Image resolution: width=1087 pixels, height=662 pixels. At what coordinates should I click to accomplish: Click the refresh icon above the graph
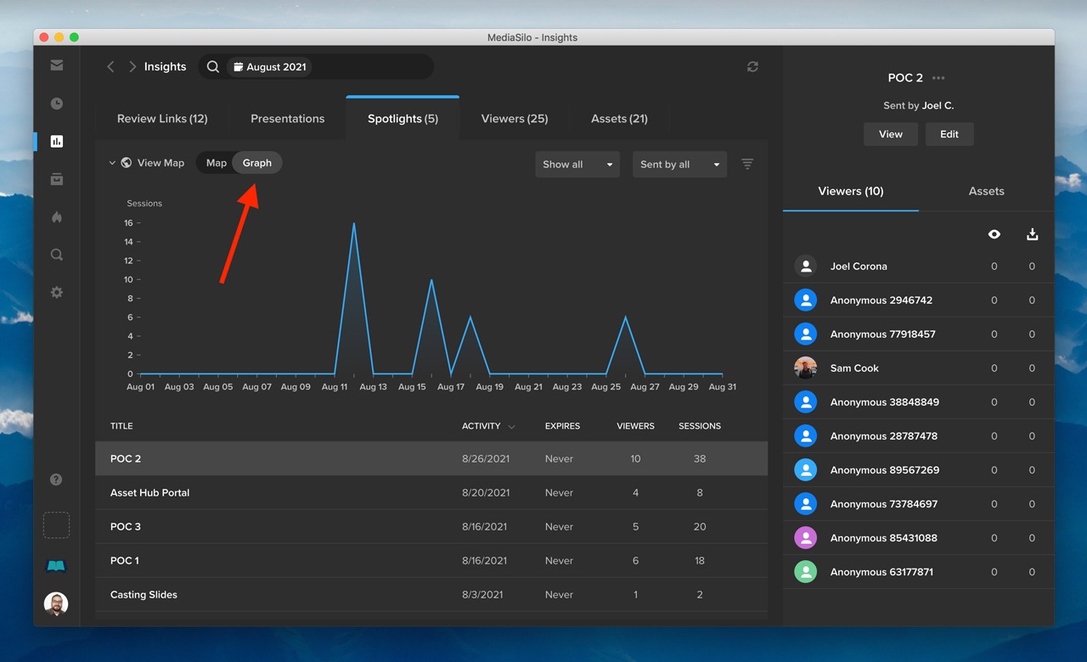[752, 66]
